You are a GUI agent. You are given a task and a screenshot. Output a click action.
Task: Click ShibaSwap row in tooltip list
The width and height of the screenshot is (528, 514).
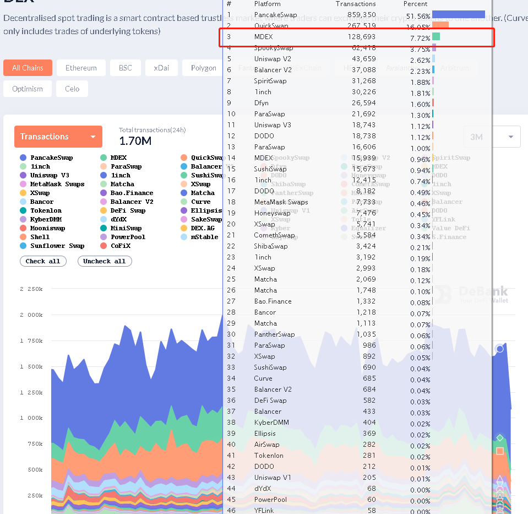pyautogui.click(x=357, y=246)
